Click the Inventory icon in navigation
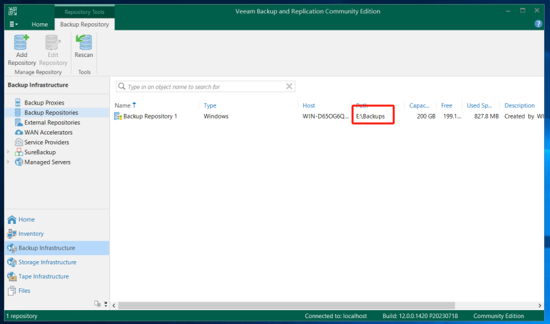The image size is (550, 324). pyautogui.click(x=12, y=233)
